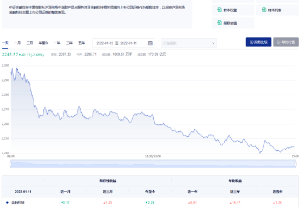Select the 一天 time range tab
Image resolution: width=300 pixels, height=207 pixels.
(x=5, y=43)
